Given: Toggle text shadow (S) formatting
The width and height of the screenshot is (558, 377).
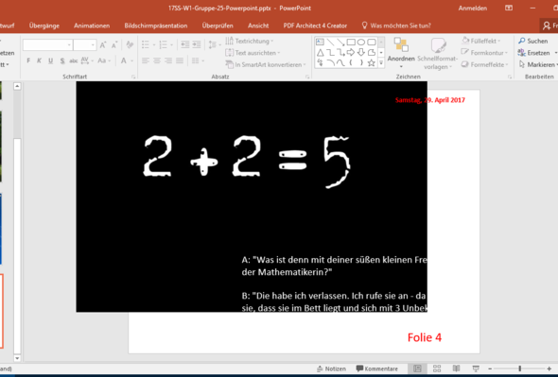Looking at the screenshot, I should point(62,60).
